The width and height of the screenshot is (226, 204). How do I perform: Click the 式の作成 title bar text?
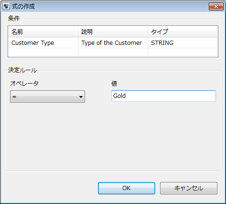[x=23, y=7]
